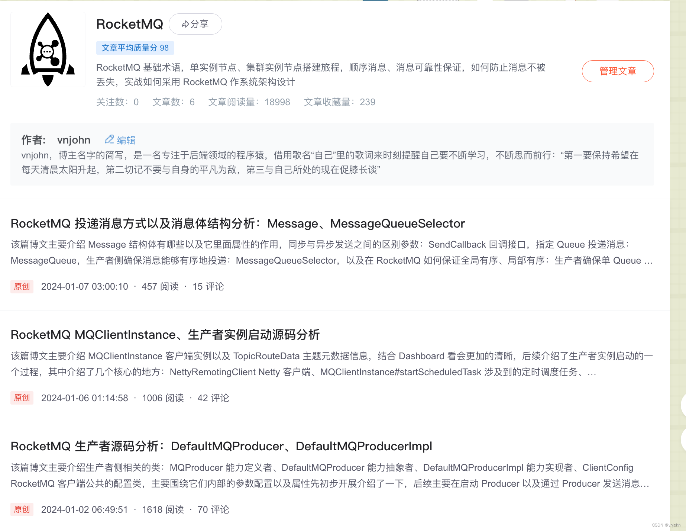Image resolution: width=686 pixels, height=531 pixels.
Task: Click the RocketMQ column title
Action: (130, 24)
